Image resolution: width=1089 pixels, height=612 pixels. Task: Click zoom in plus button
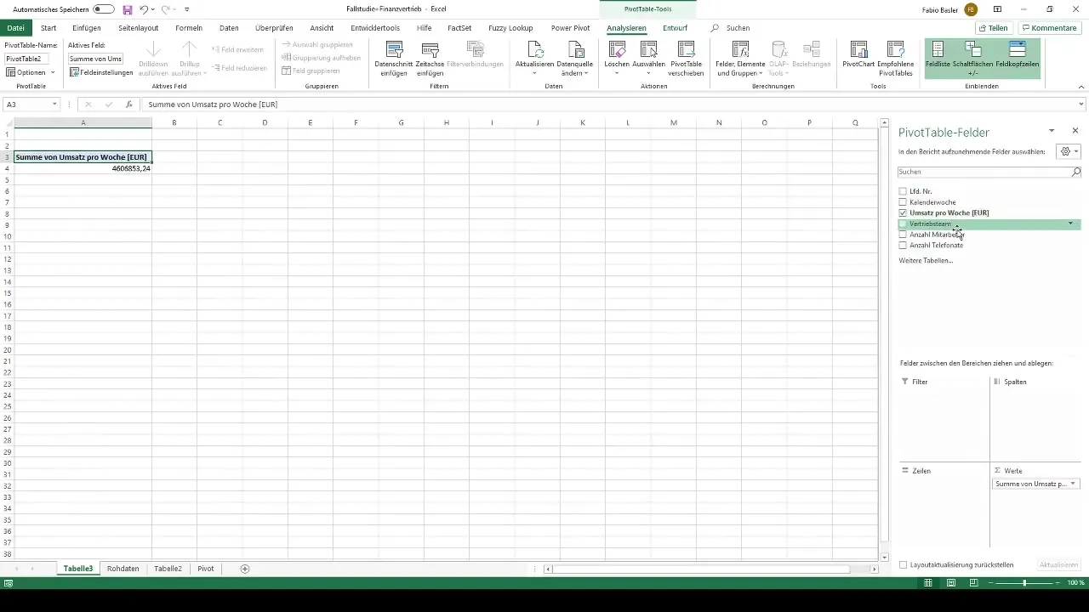tap(1058, 583)
